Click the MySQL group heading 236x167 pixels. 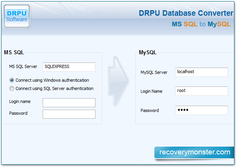tap(148, 53)
